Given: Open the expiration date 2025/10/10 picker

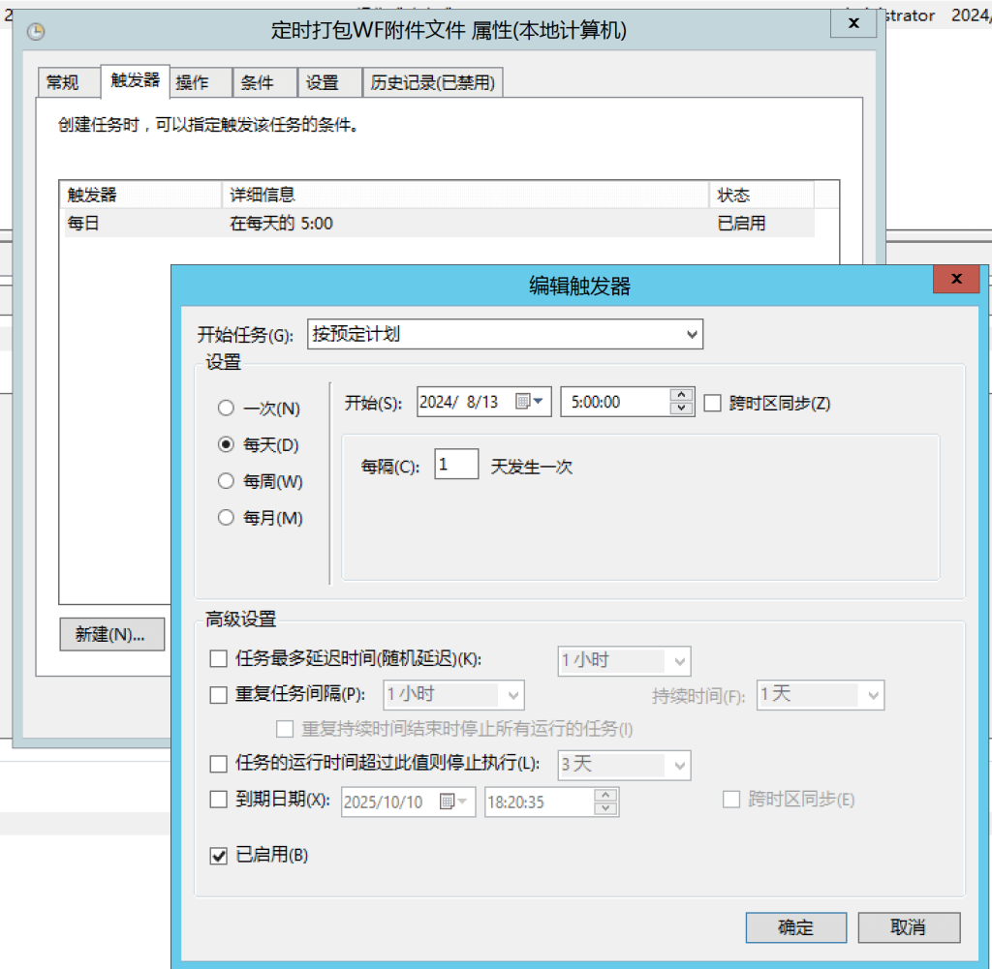Looking at the screenshot, I should pyautogui.click(x=453, y=802).
